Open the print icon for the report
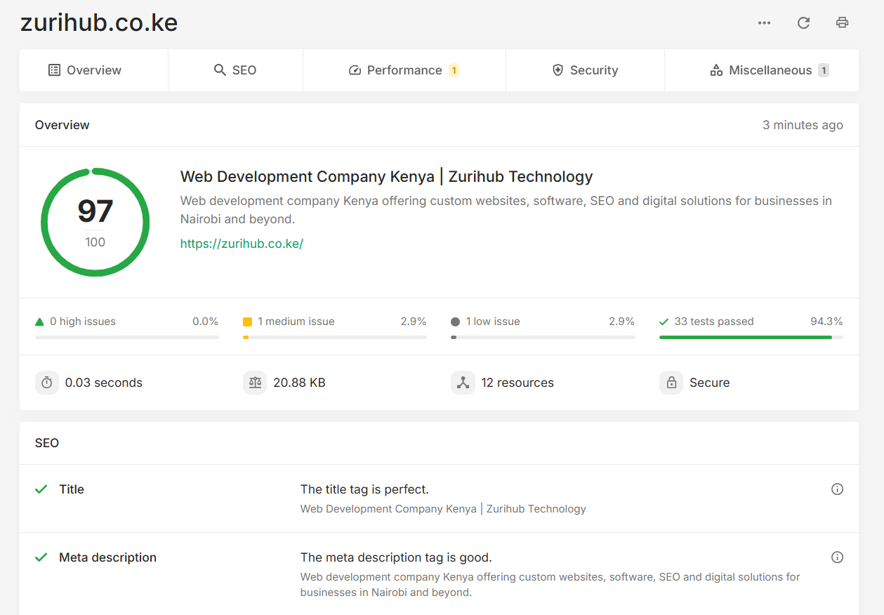Image resolution: width=884 pixels, height=615 pixels. [x=842, y=22]
